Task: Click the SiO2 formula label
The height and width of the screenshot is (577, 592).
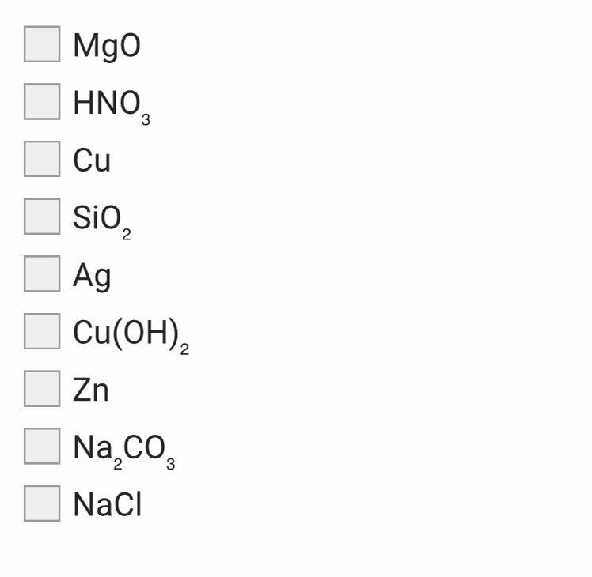Action: [102, 221]
